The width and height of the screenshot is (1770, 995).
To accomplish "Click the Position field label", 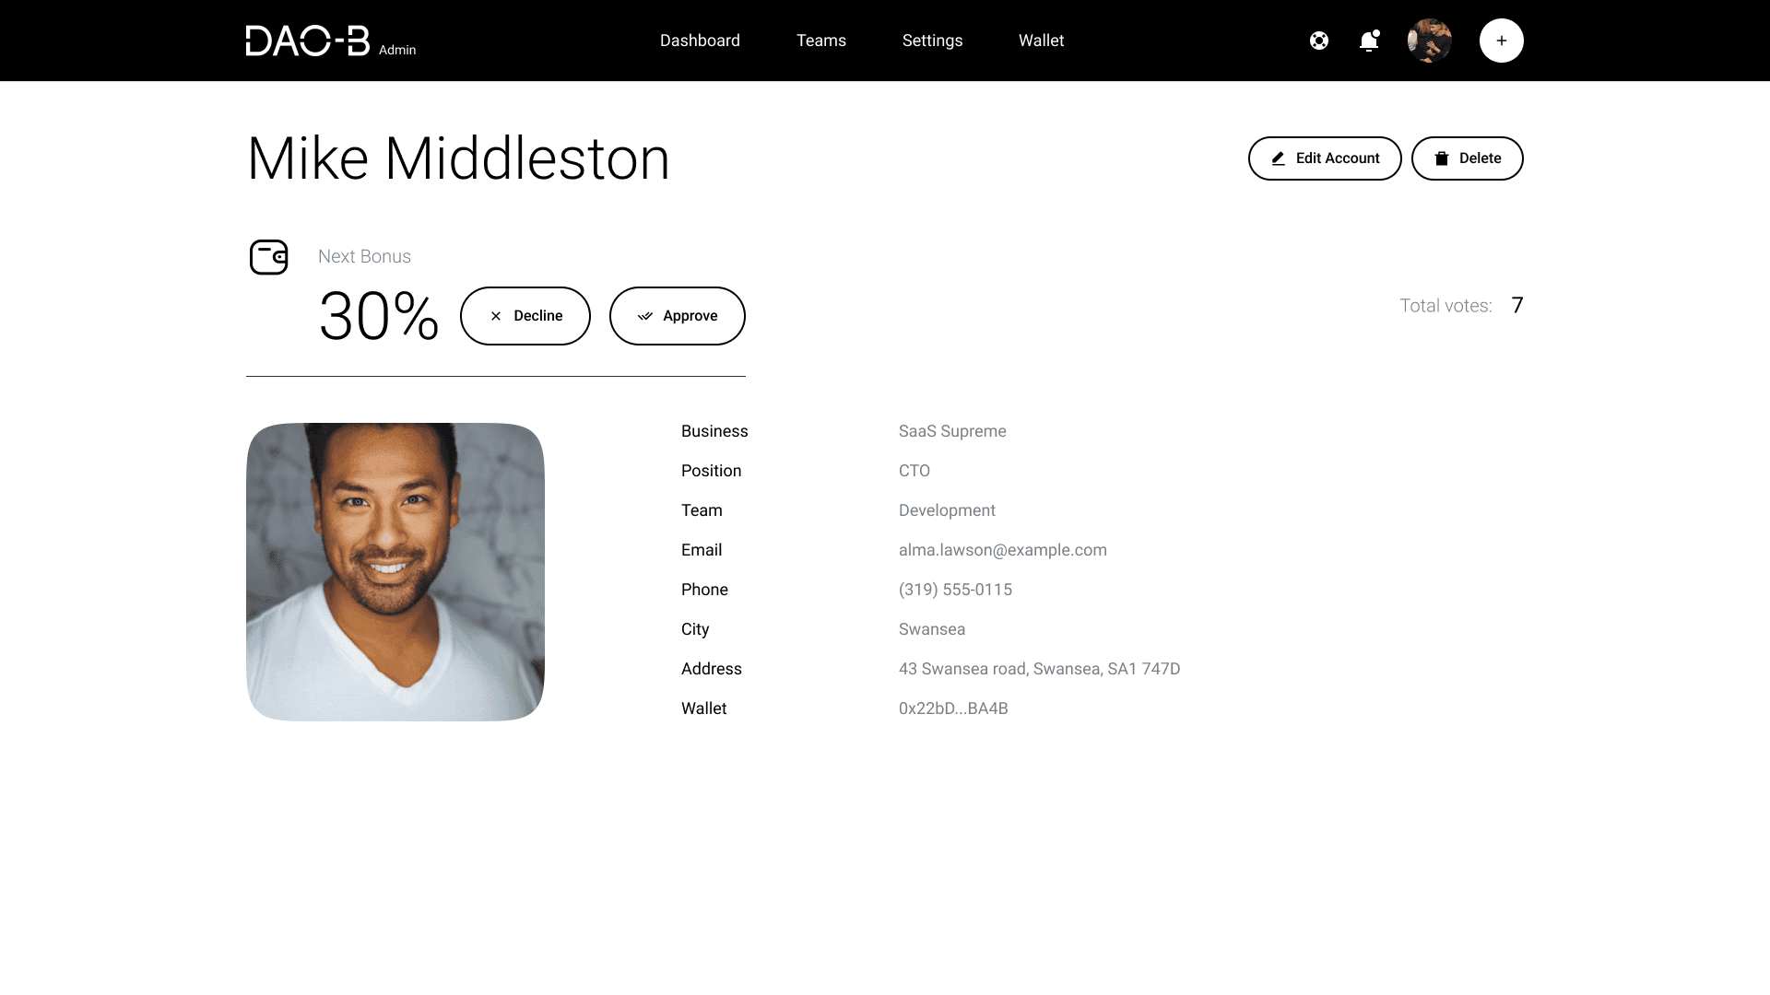I will pos(711,471).
